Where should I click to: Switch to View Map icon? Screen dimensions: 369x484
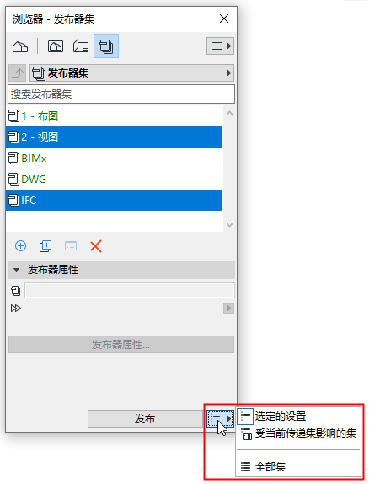pyautogui.click(x=56, y=46)
